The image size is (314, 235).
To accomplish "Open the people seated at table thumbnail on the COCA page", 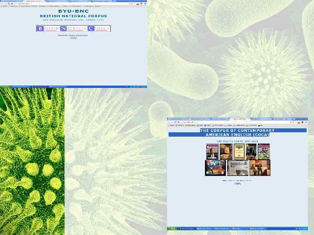I will click(260, 168).
